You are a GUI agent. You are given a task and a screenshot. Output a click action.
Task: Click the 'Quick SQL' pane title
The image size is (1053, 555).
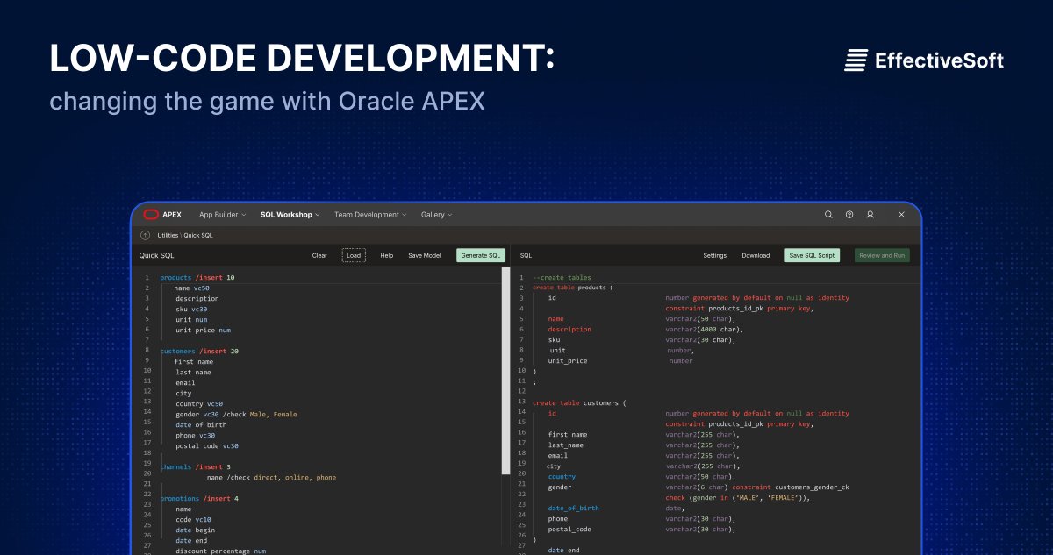[157, 255]
